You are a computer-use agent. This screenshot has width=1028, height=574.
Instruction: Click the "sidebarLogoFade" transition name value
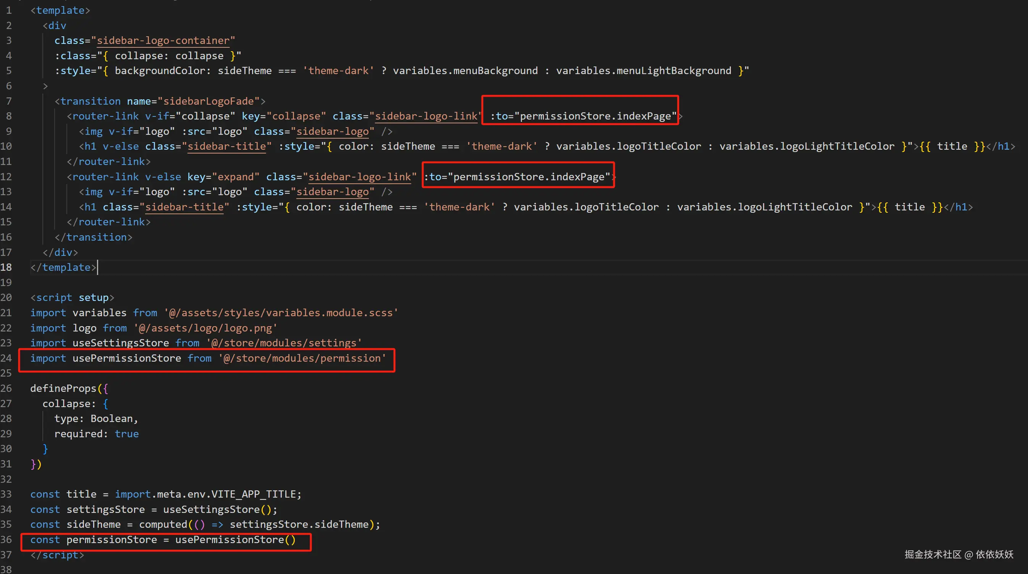pyautogui.click(x=209, y=101)
